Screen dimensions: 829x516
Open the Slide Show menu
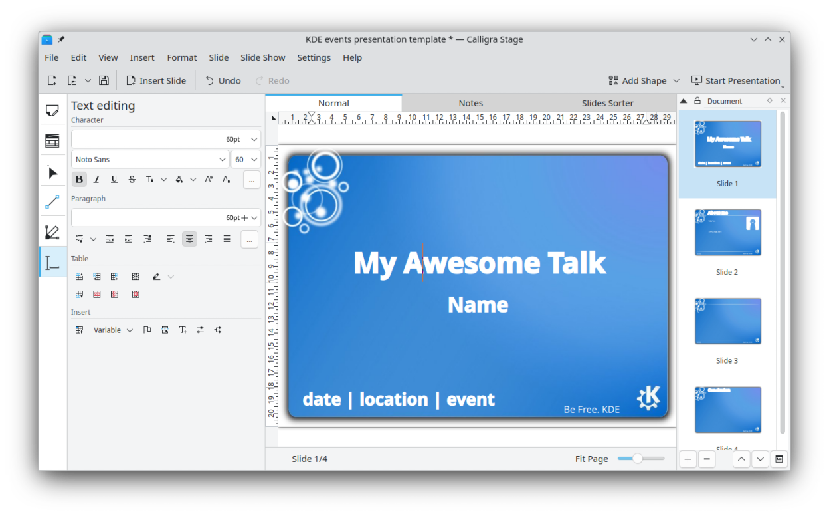pos(262,57)
